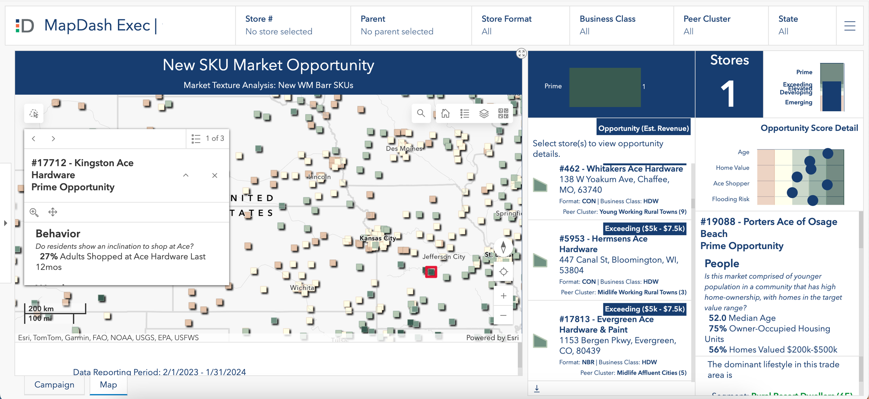Select the Map tab
Viewport: 869px width, 399px height.
click(108, 385)
